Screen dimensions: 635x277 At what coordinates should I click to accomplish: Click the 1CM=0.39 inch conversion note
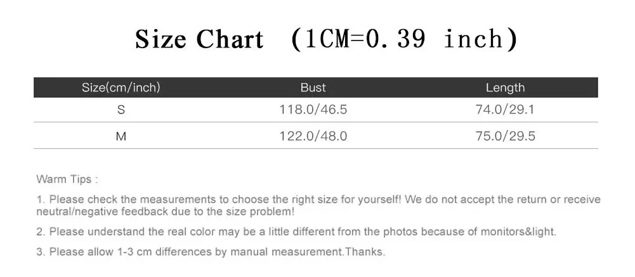[403, 39]
